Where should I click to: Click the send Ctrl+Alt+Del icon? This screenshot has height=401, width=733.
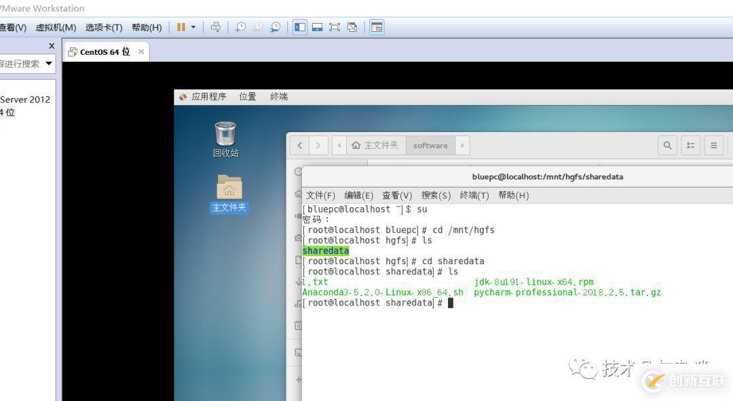[x=216, y=27]
